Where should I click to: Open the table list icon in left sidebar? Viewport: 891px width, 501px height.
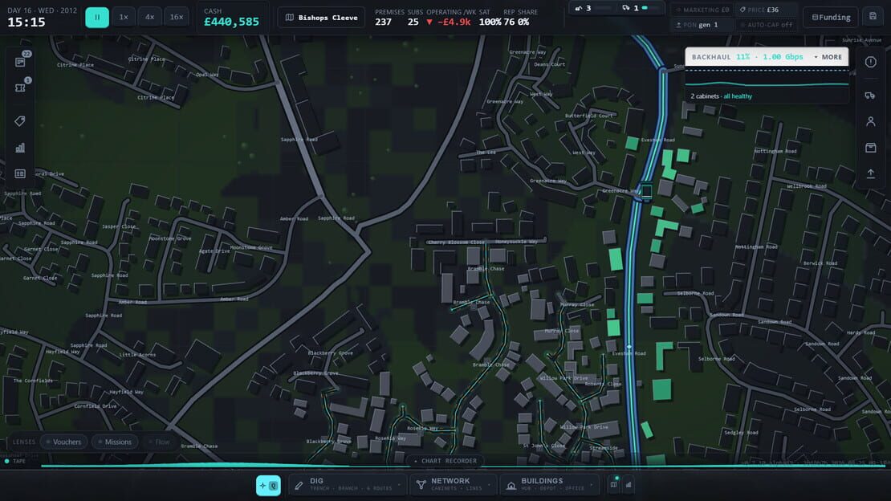point(20,173)
